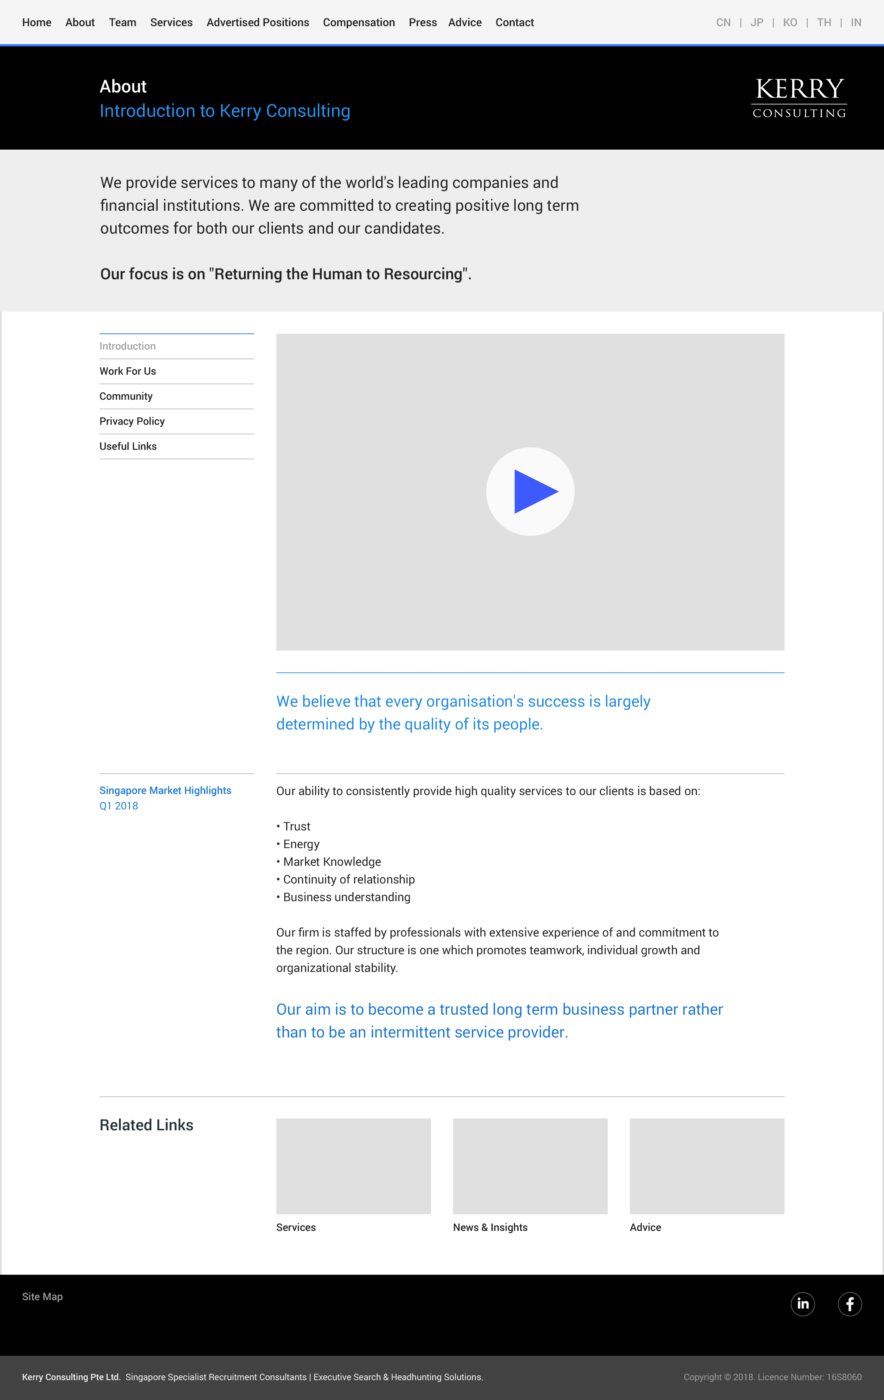
Task: Open Advertised Positions in the navigation bar
Action: pos(258,23)
